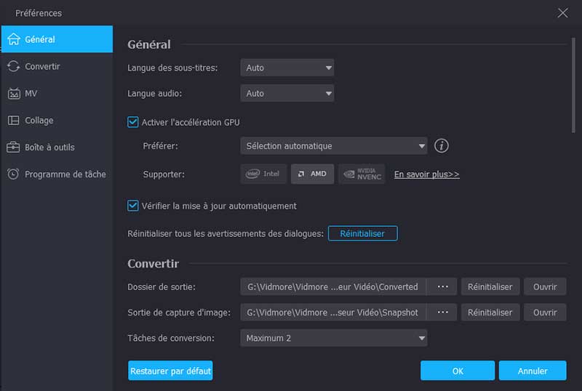Click the Supporter label
The height and width of the screenshot is (391, 582).
pyautogui.click(x=164, y=174)
